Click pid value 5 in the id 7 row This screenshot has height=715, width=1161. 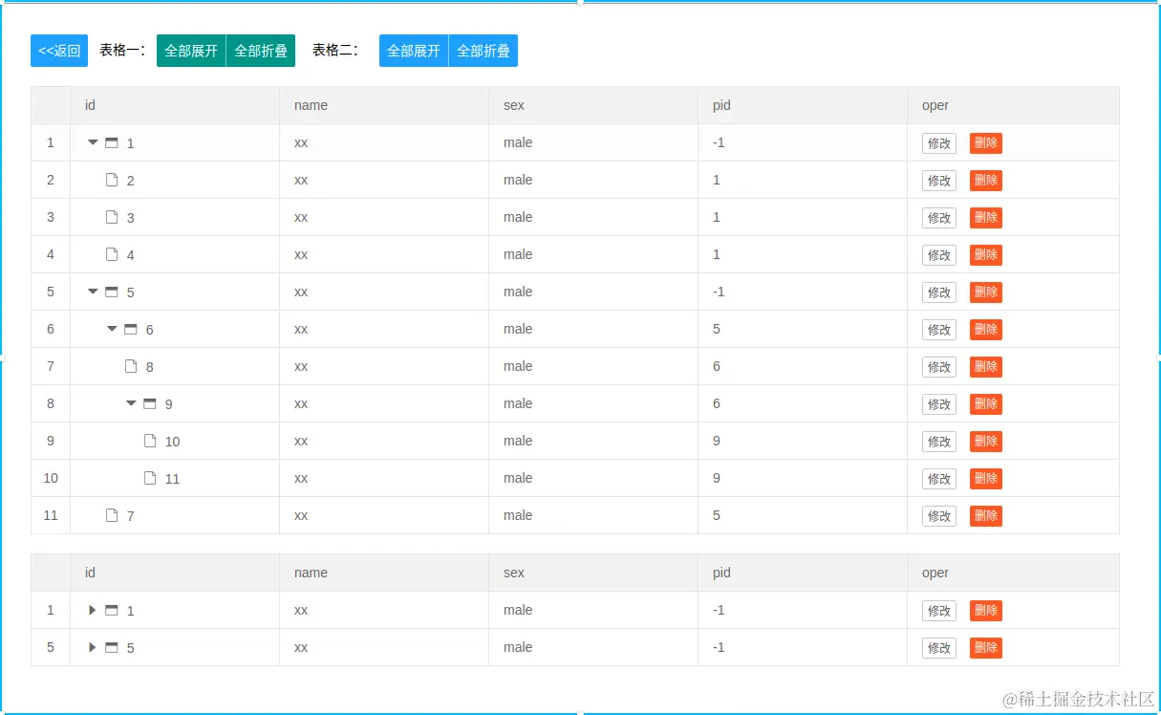coord(717,515)
